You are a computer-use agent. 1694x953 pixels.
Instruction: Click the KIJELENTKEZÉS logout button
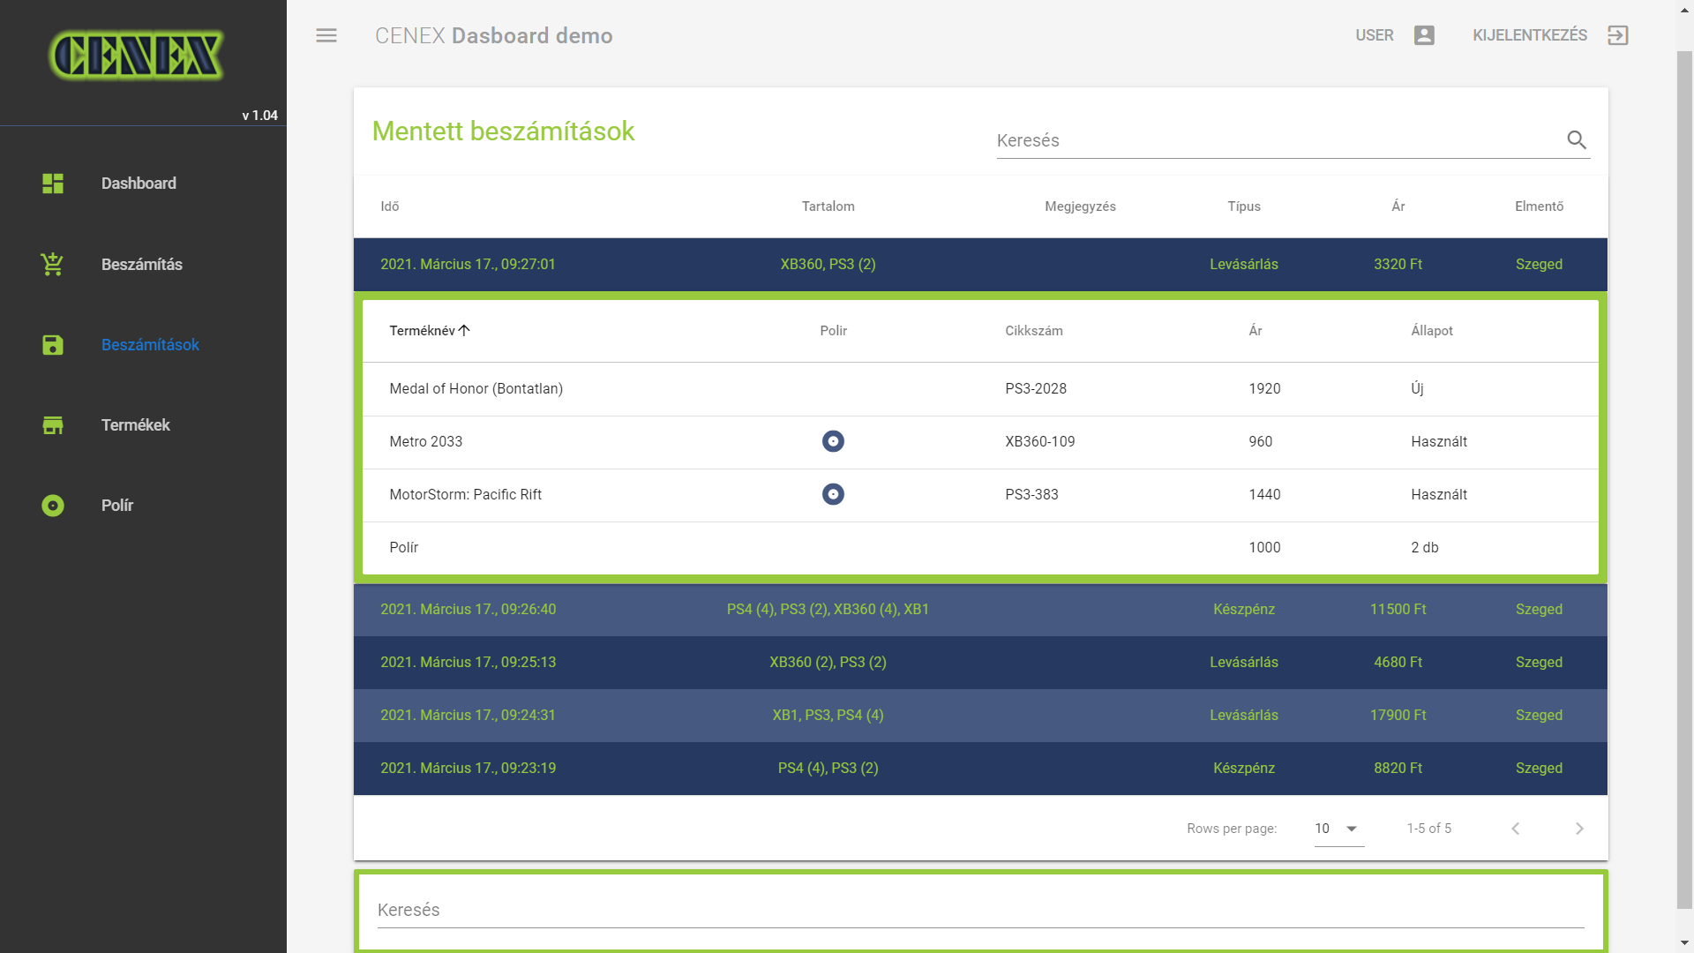click(1530, 35)
